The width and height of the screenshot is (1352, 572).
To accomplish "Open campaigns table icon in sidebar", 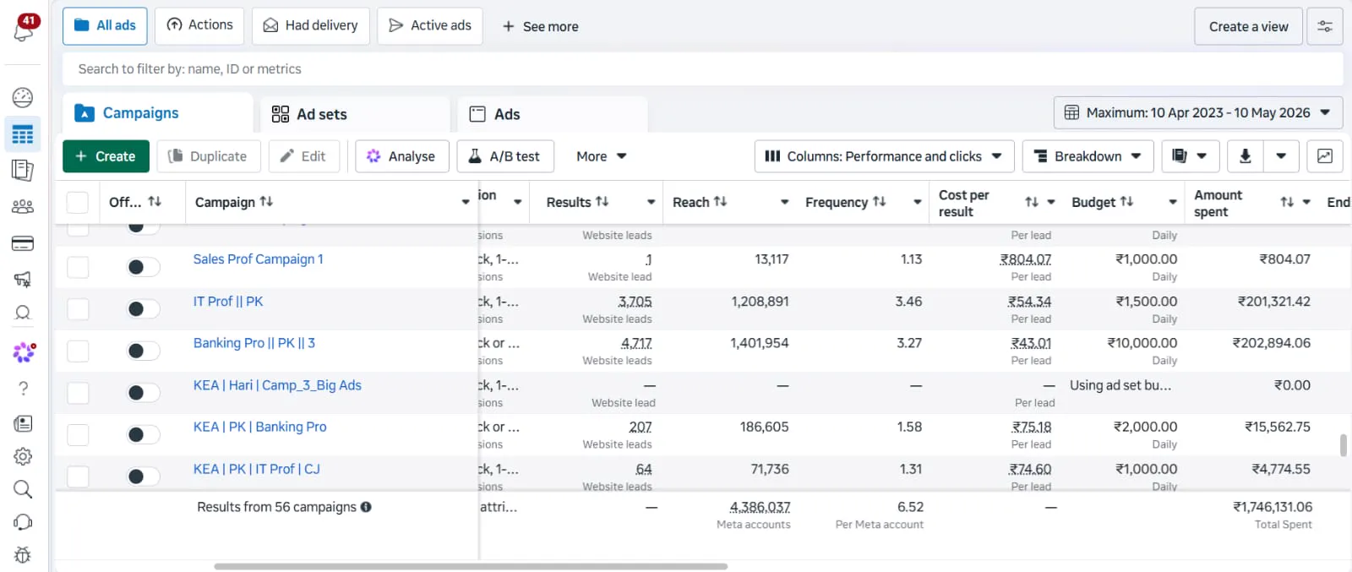I will [x=23, y=133].
